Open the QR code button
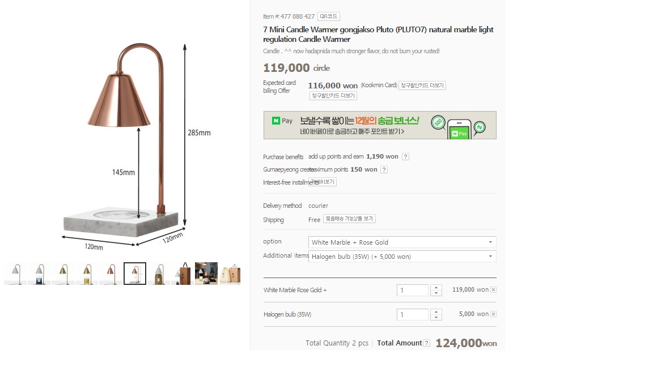Image resolution: width=653 pixels, height=367 pixels. (329, 16)
